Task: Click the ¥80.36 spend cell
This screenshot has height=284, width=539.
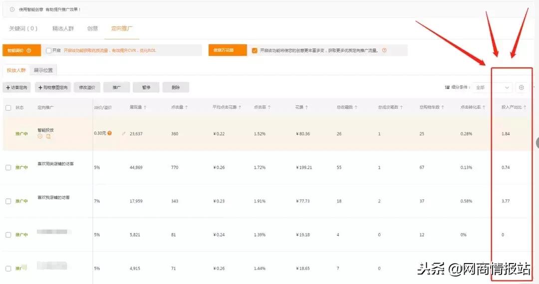Action: (303, 134)
